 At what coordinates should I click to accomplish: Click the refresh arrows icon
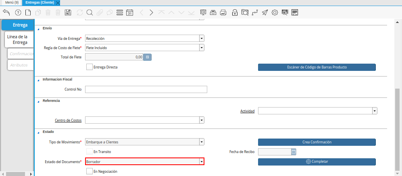(80, 12)
